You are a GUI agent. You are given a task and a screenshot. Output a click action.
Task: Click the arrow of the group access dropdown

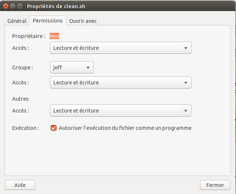(186, 83)
